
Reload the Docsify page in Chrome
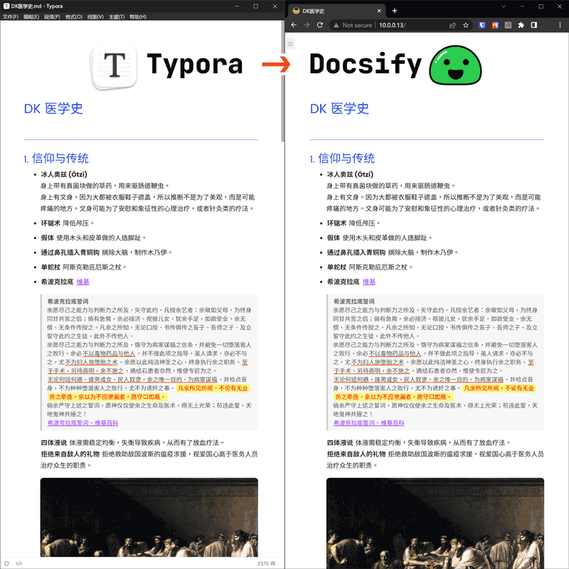pyautogui.click(x=319, y=25)
